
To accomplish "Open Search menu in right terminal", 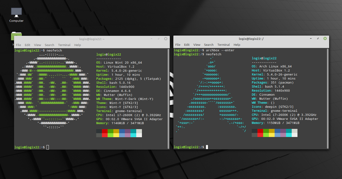I will click(209, 45).
